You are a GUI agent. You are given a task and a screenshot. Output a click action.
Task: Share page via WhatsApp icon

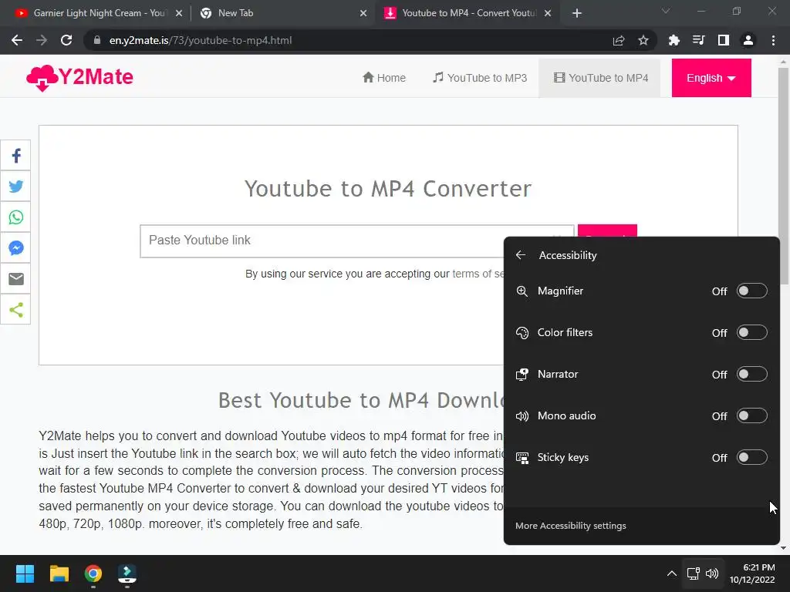coord(15,217)
